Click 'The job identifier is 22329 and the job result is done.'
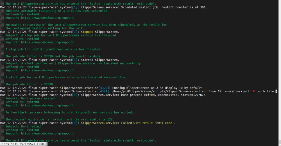This screenshot has width=281, height=146. click(x=54, y=56)
